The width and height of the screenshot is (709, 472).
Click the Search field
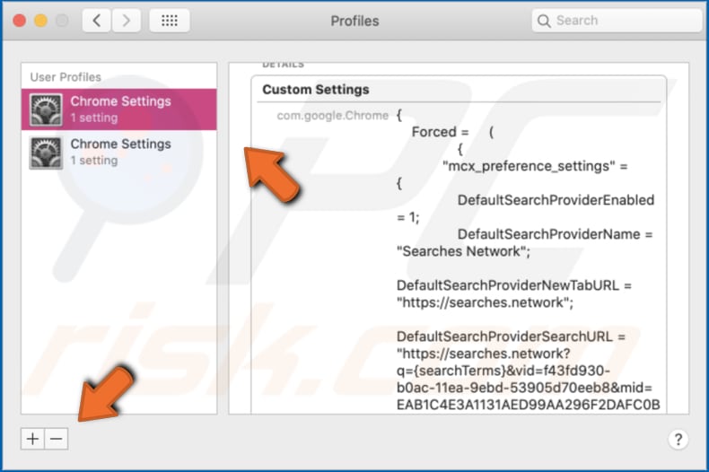[617, 21]
